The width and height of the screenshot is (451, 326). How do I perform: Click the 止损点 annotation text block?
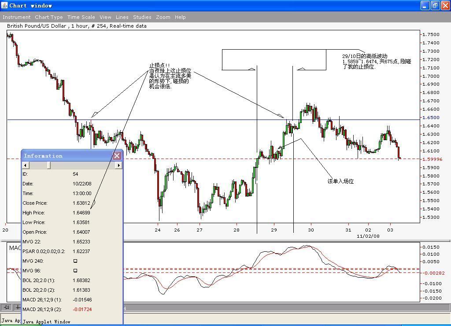170,76
